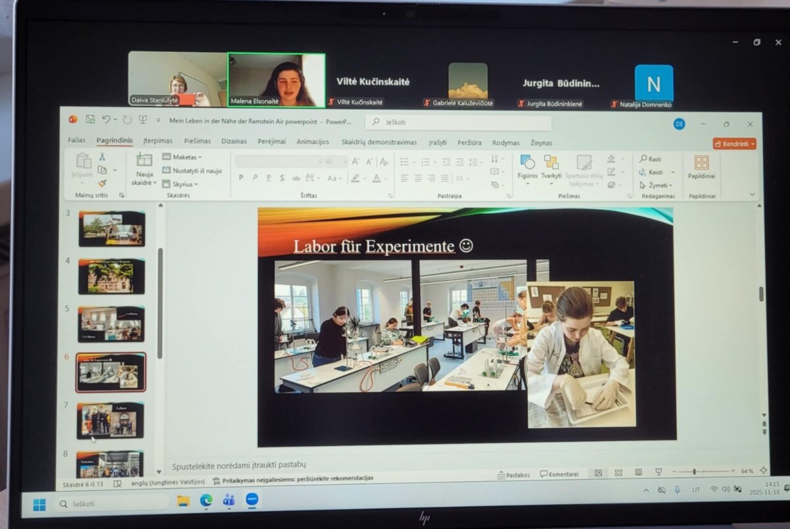This screenshot has width=790, height=529.
Task: Expand the Žymėti select dropdown
Action: pyautogui.click(x=656, y=186)
